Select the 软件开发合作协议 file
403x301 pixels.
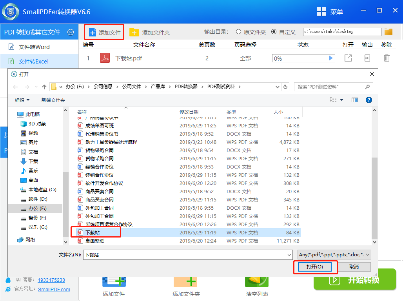(189, 183)
